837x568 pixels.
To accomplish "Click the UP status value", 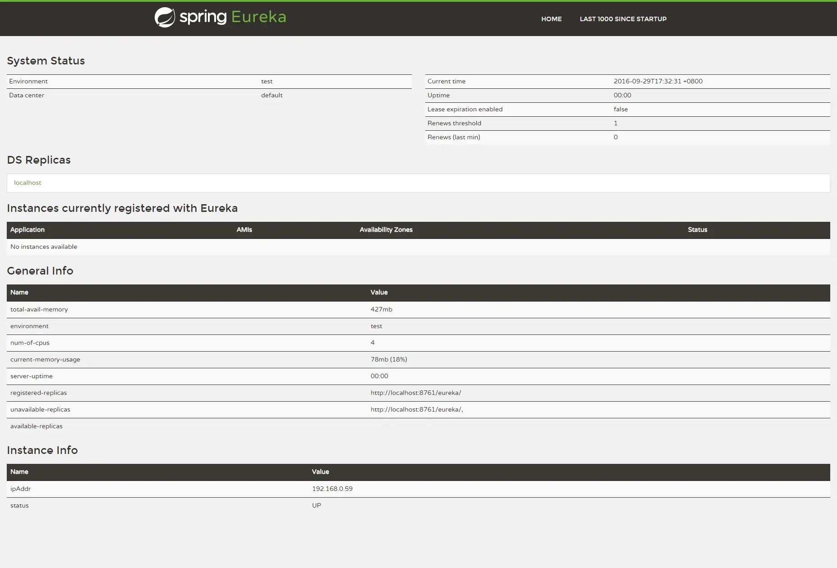I will click(x=317, y=505).
